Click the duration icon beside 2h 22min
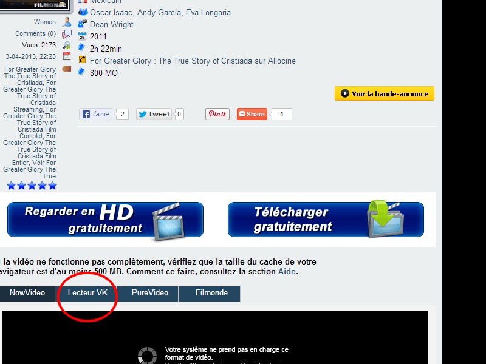This screenshot has height=364, width=486. 81,47
